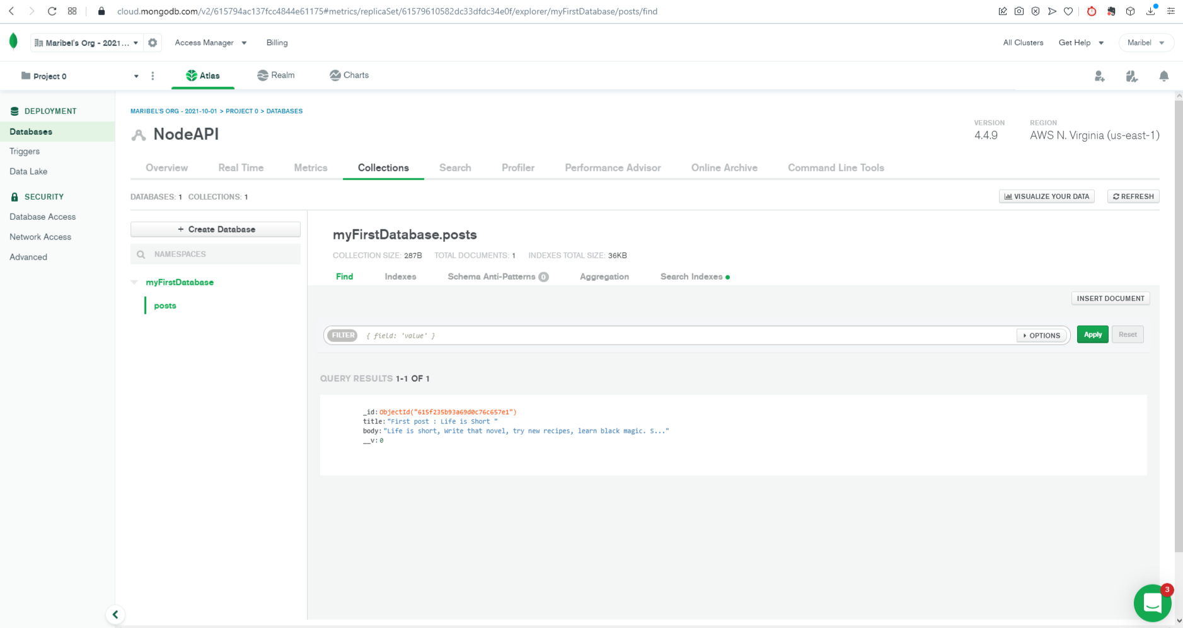Image resolution: width=1183 pixels, height=628 pixels.
Task: Select myFirstDatabase in namespace tree
Action: tap(180, 282)
